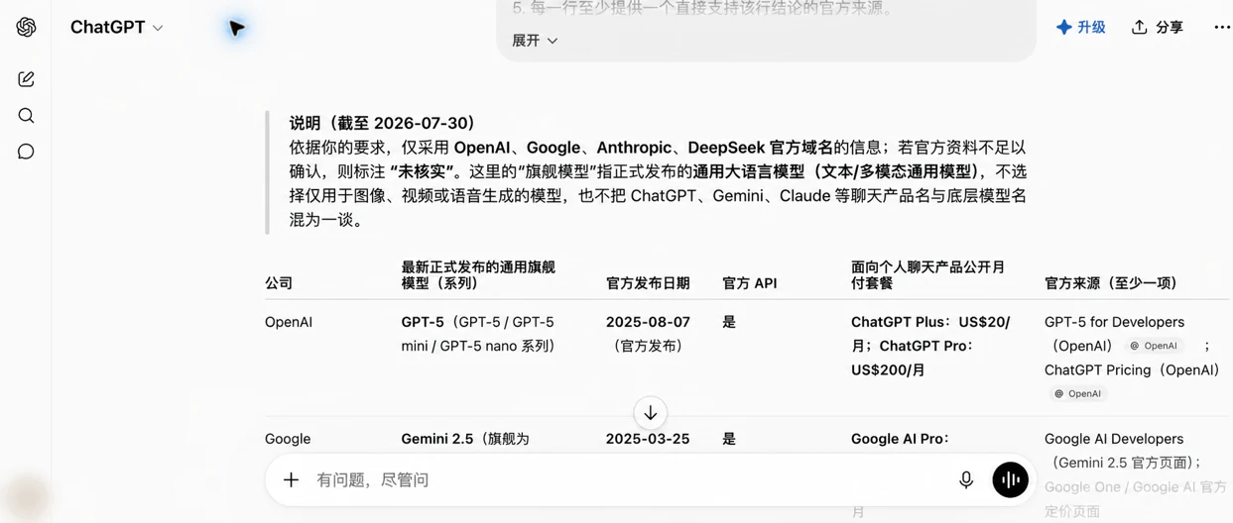This screenshot has width=1233, height=523.
Task: Open the three-dot more options menu
Action: click(1222, 28)
